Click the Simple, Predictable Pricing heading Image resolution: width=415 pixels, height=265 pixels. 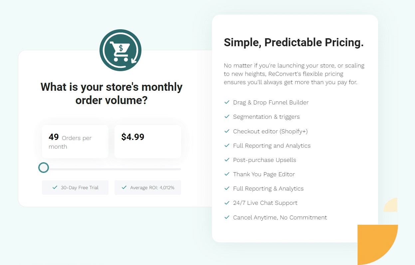tap(294, 43)
